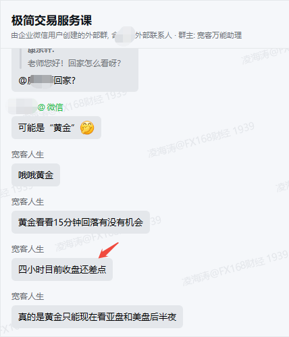289x337 pixels.
Task: Select the 黄金看看15分钟回落有没有机会 message
Action: pos(80,222)
